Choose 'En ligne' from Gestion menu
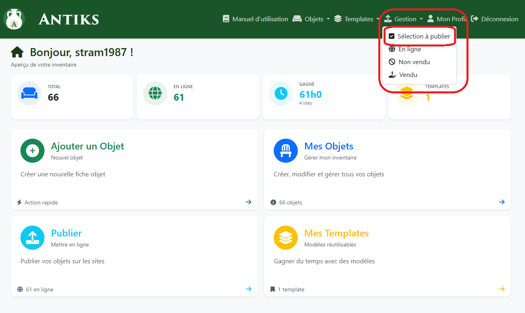Image resolution: width=525 pixels, height=313 pixels. tap(410, 49)
